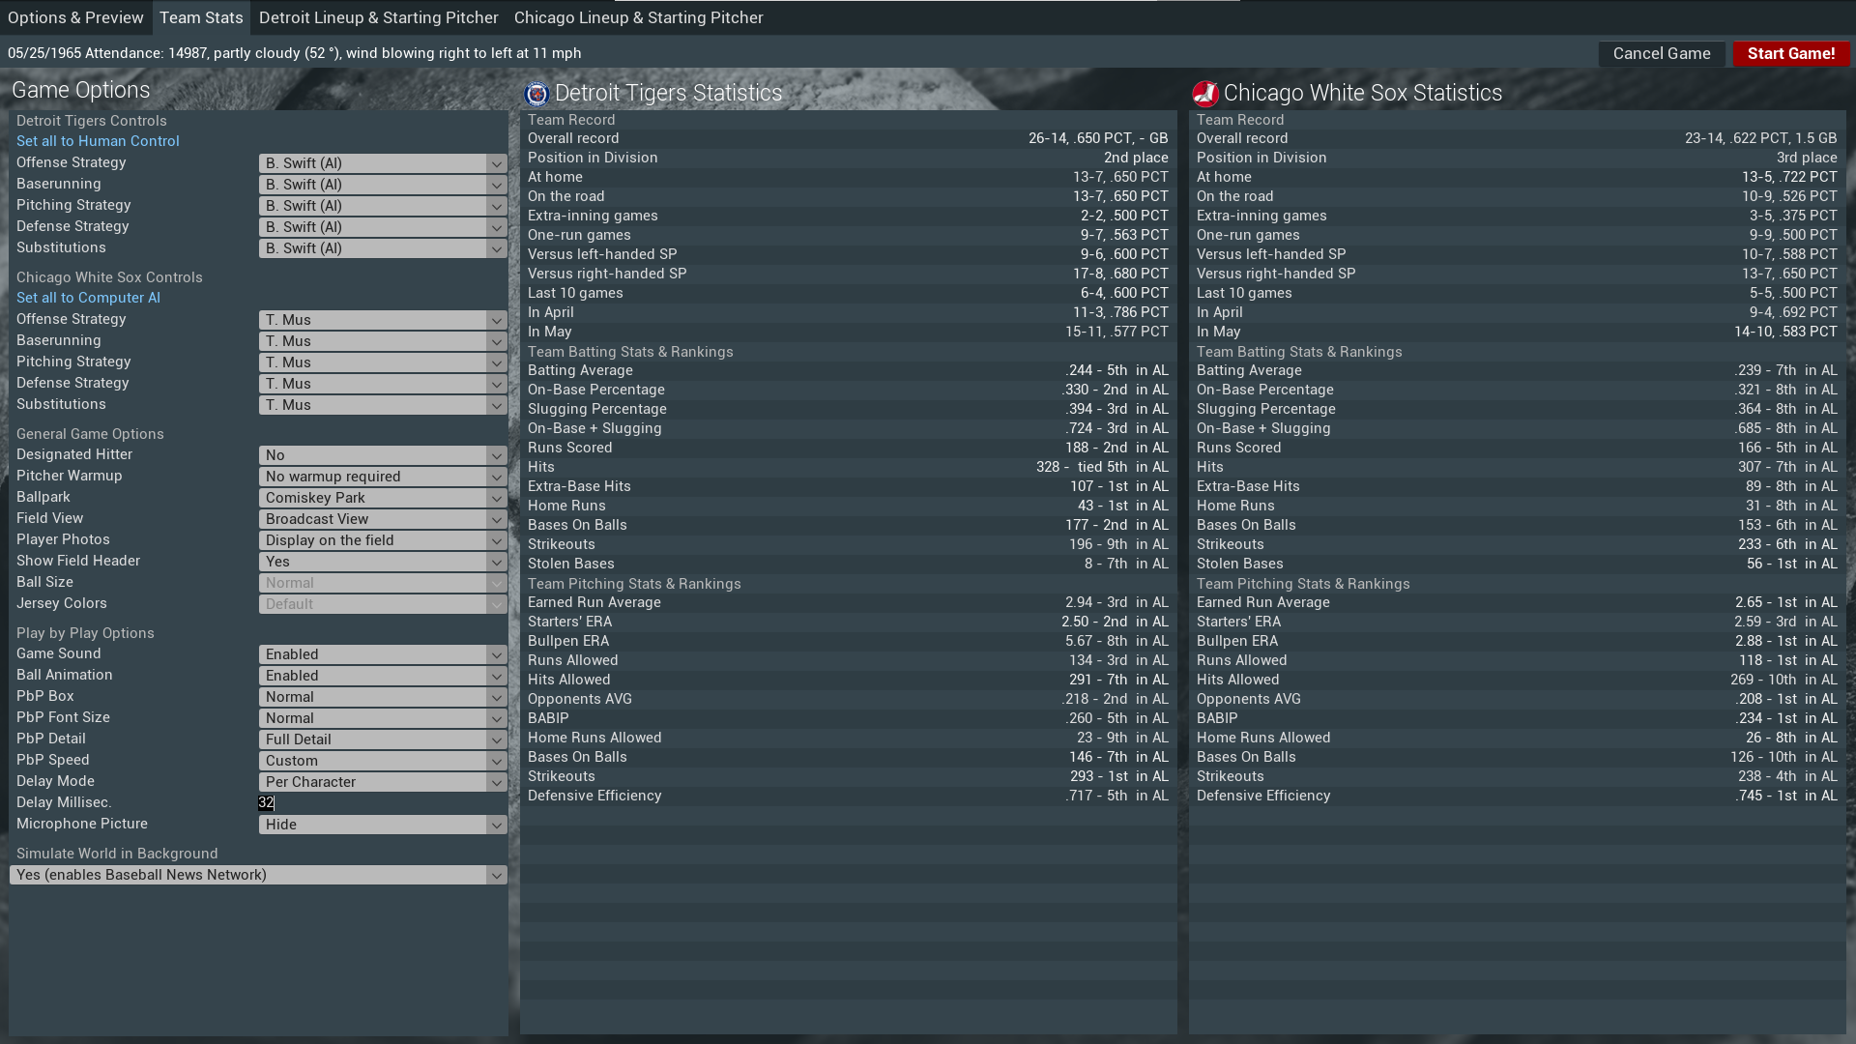Open the Pitcher Warmup dropdown
This screenshot has width=1856, height=1044.
383,477
